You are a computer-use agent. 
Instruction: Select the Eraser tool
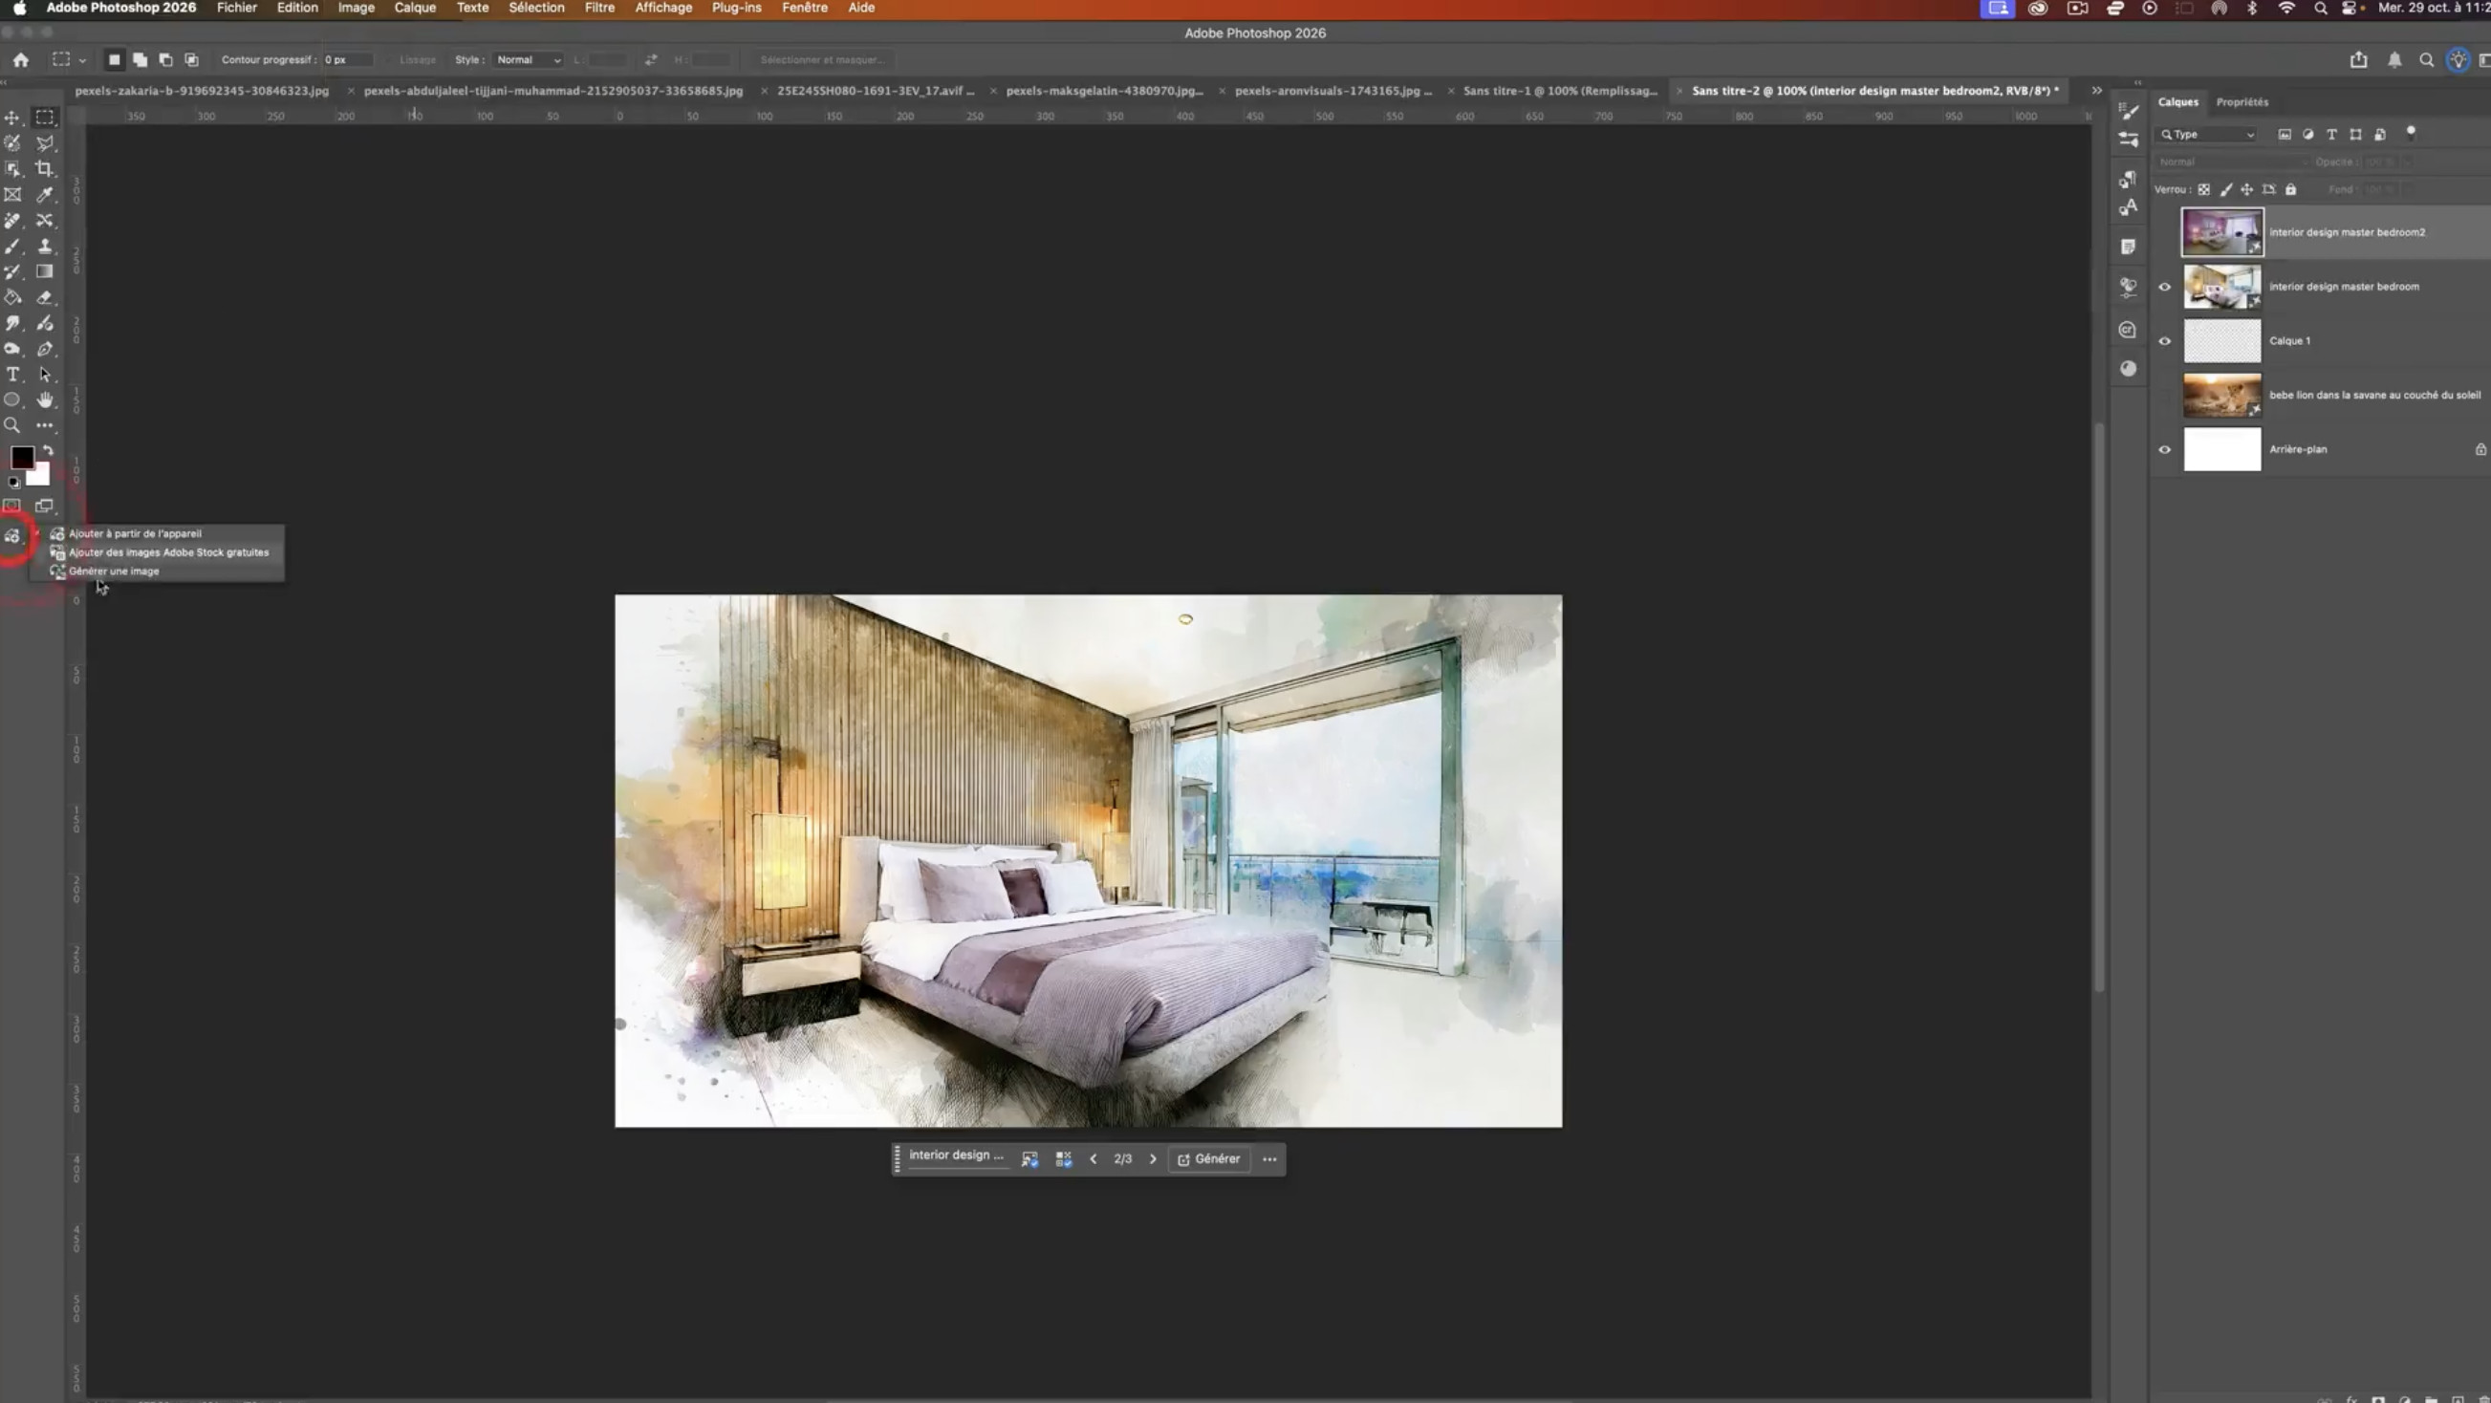45,298
